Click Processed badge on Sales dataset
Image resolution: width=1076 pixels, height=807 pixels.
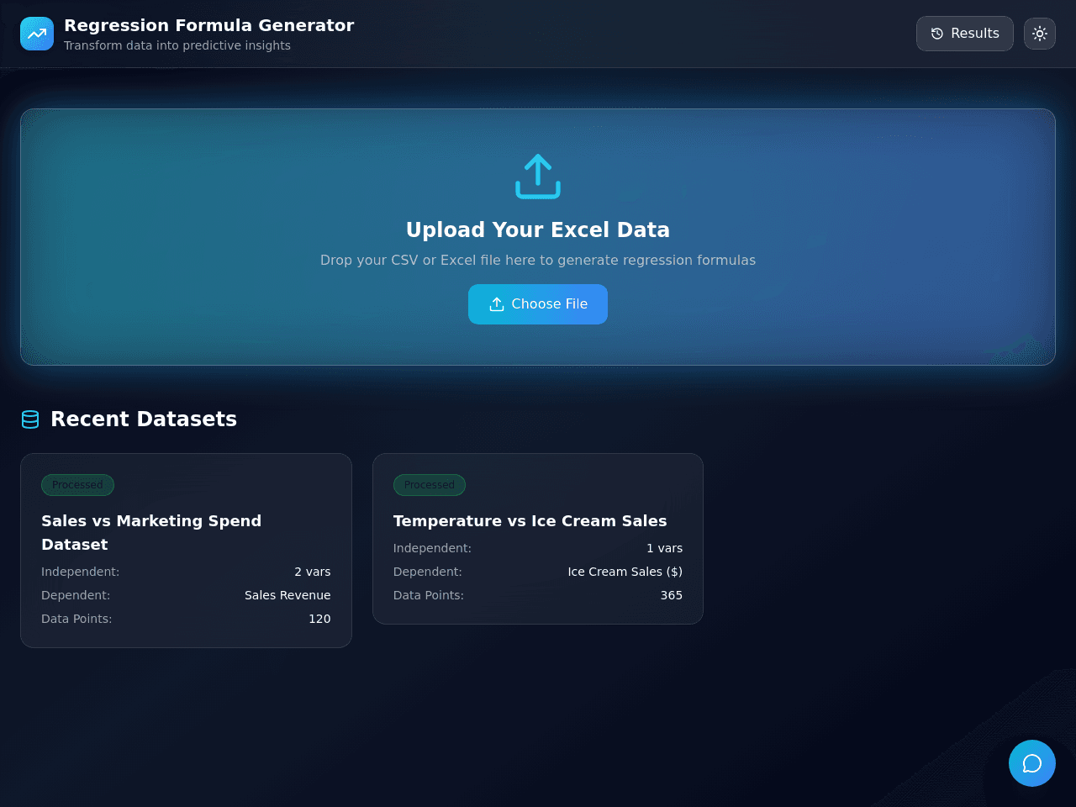pyautogui.click(x=77, y=485)
